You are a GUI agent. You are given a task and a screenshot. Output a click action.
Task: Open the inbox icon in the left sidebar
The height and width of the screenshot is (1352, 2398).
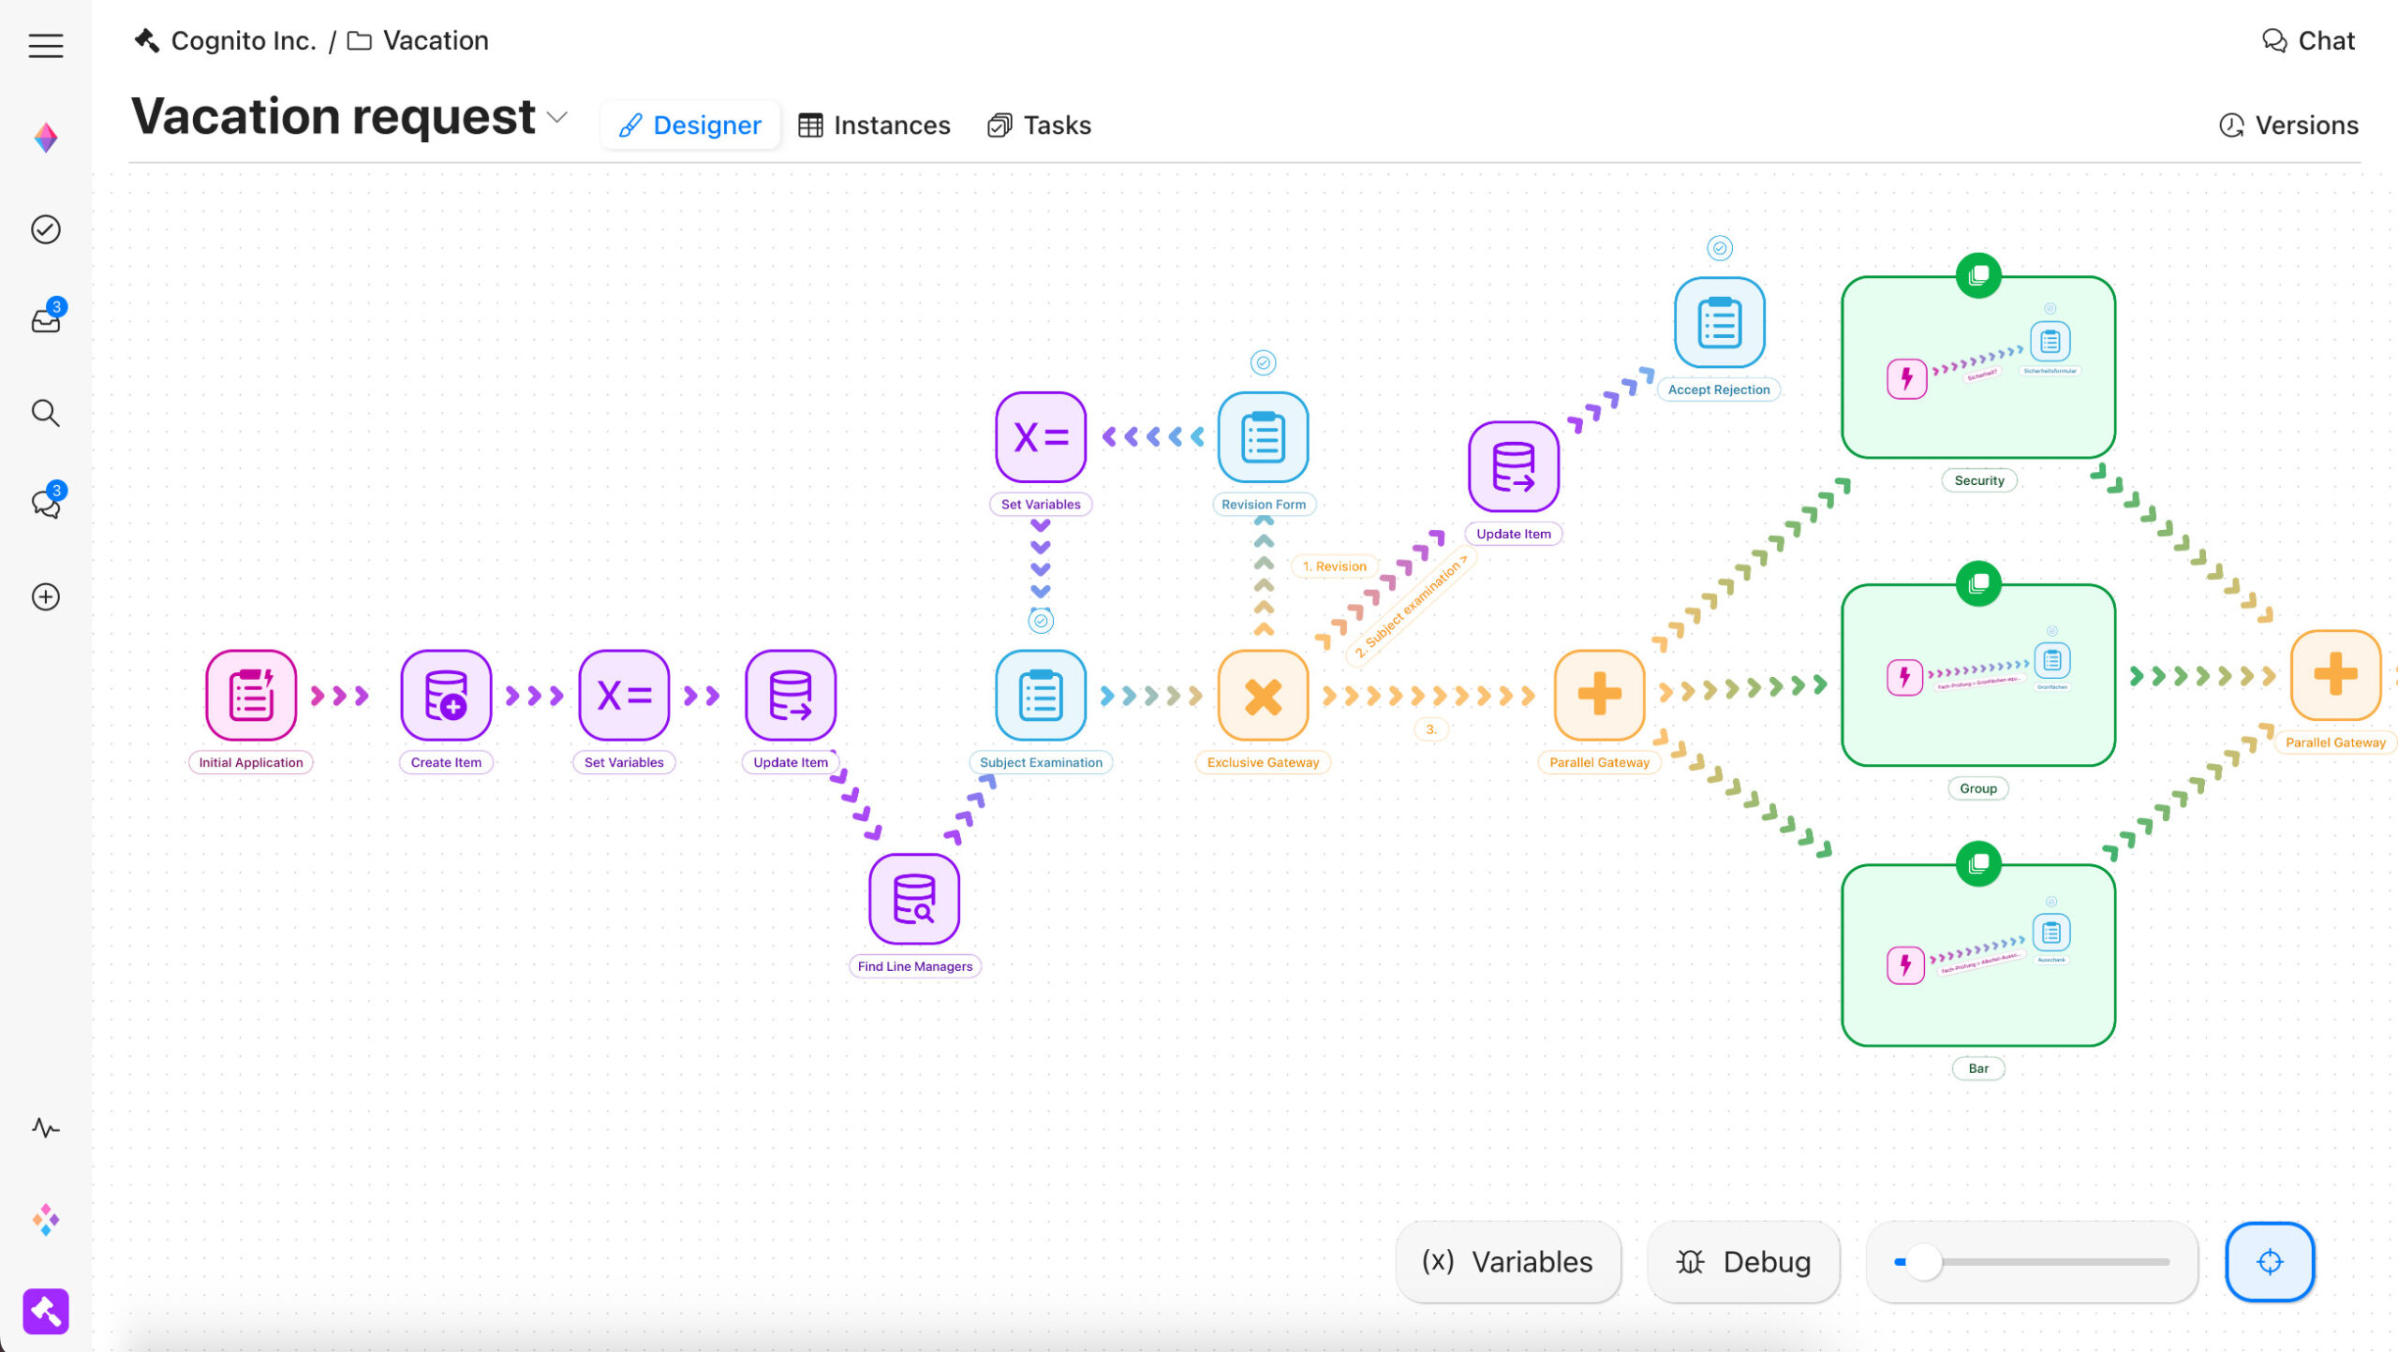[x=45, y=320]
